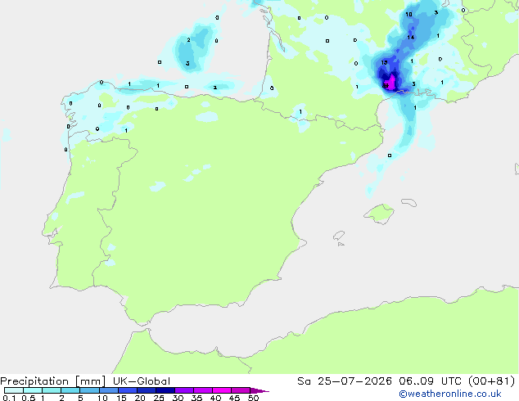Click the 25–30 mm dark navy legend swatch
Screen dimensions: 519x401
(165, 390)
